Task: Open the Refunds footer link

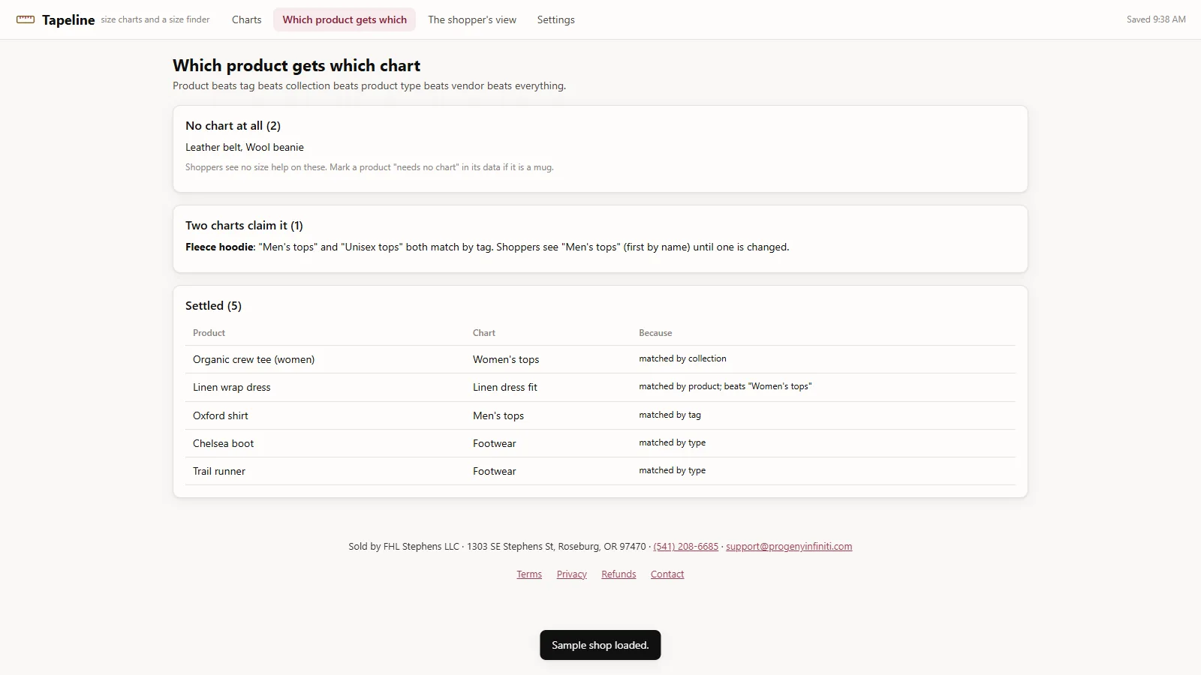Action: 619,574
